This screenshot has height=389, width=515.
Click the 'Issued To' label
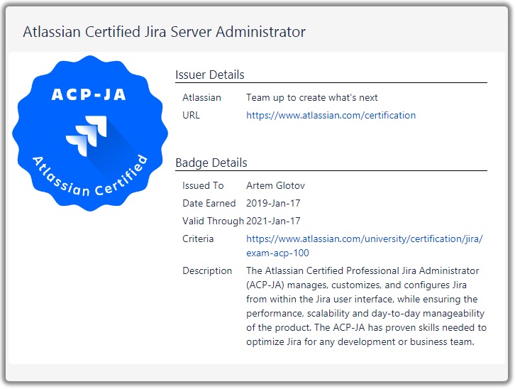click(x=203, y=186)
